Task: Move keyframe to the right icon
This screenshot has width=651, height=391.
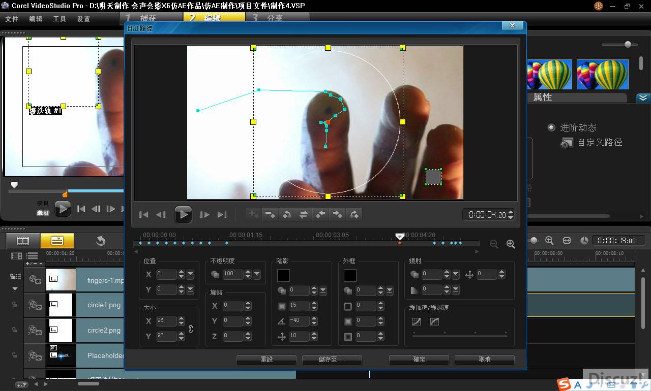Action: coord(337,215)
